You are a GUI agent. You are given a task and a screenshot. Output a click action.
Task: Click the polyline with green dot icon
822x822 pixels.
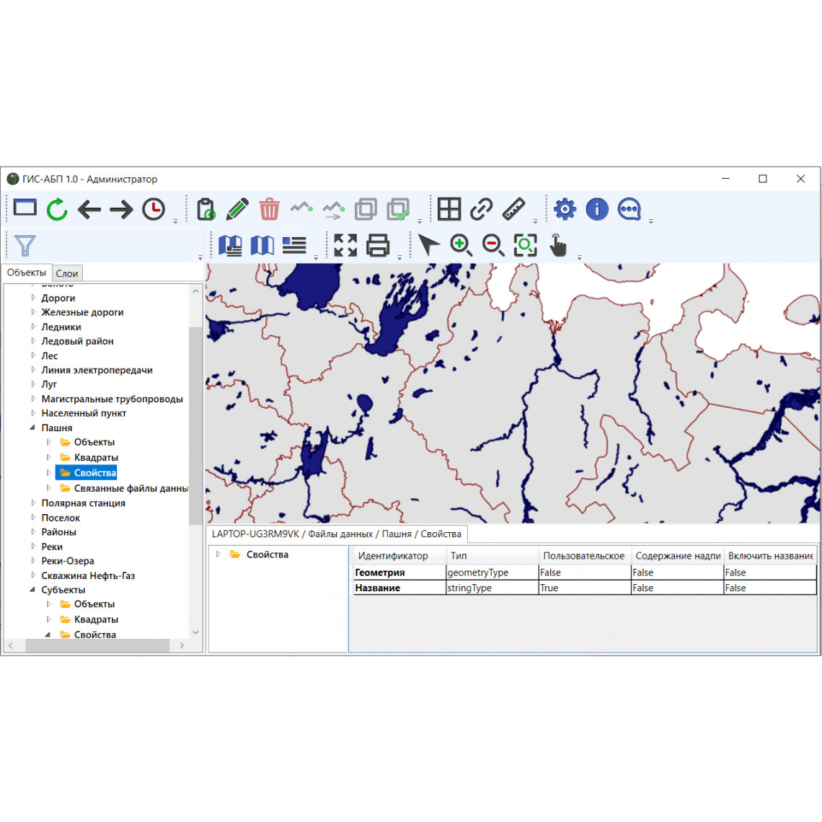[x=302, y=208]
